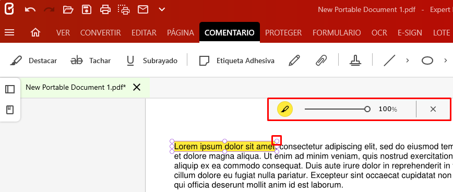Go to the Home tab
Viewport: 453px width, 192px height.
[x=35, y=33]
